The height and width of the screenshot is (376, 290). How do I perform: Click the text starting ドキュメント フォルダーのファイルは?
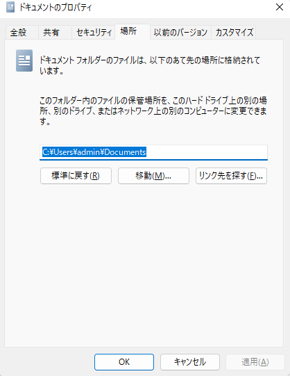click(x=150, y=65)
